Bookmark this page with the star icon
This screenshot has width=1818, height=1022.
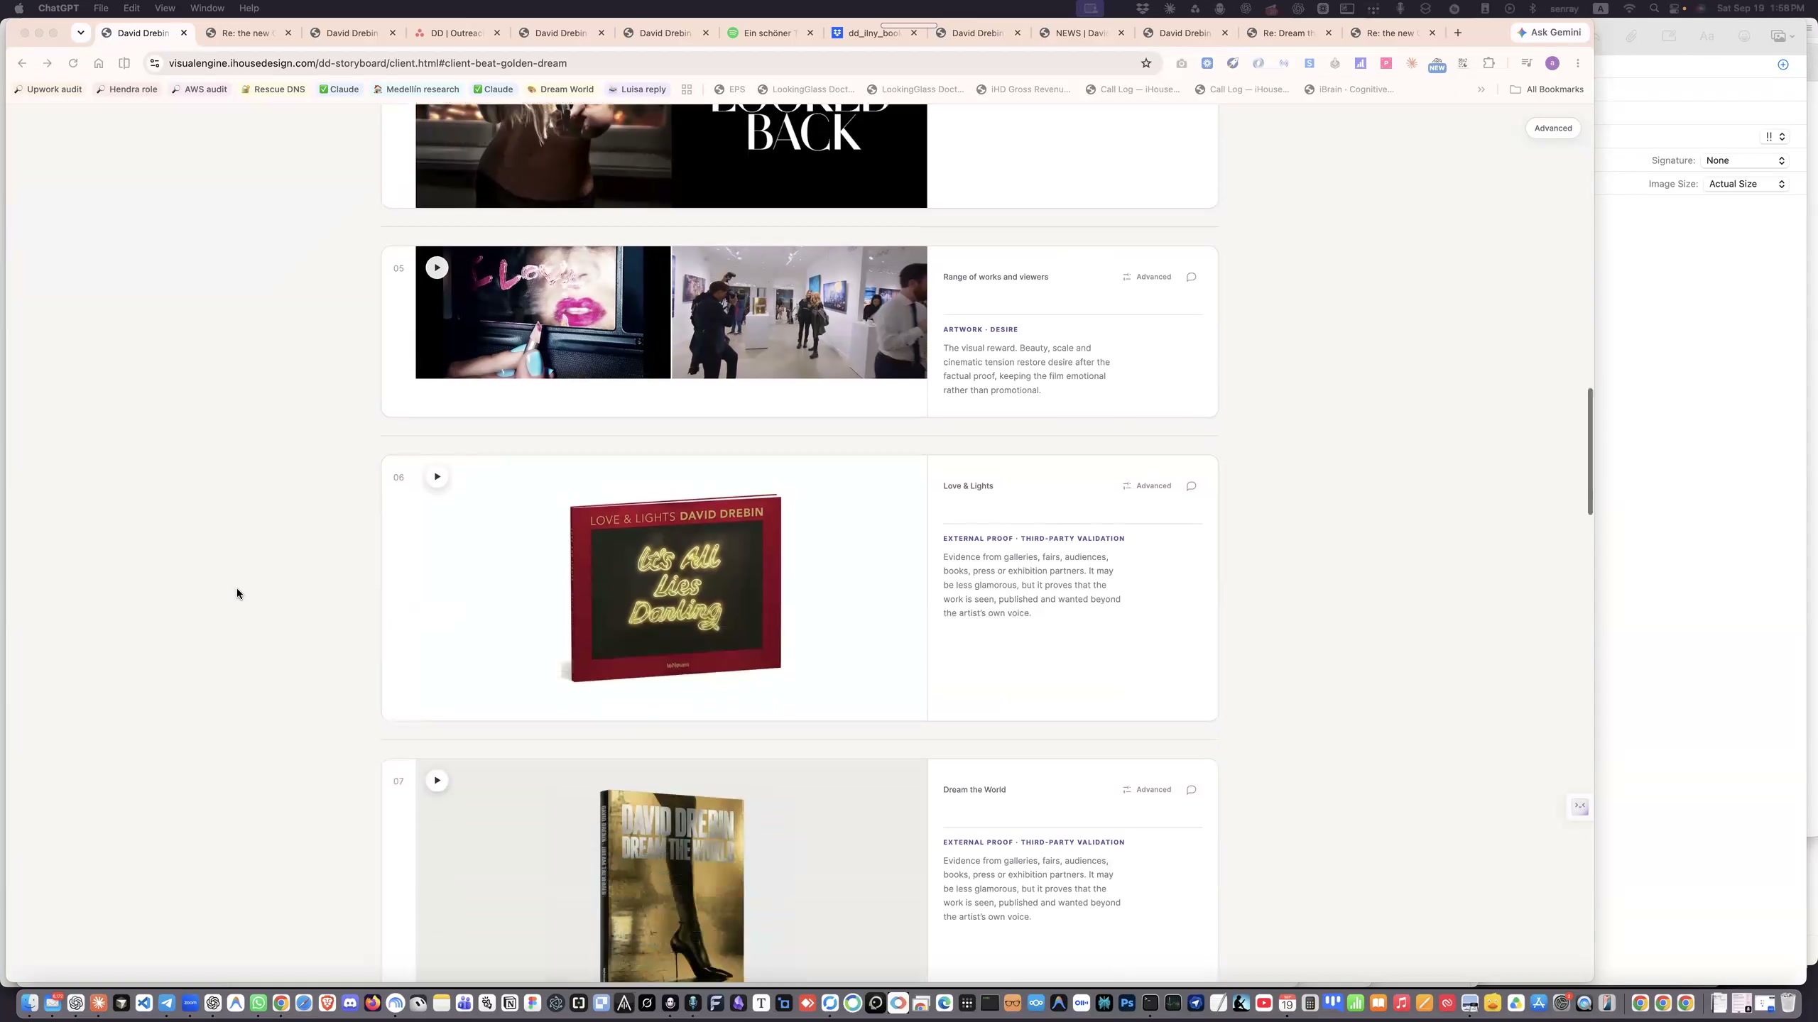[1145, 63]
